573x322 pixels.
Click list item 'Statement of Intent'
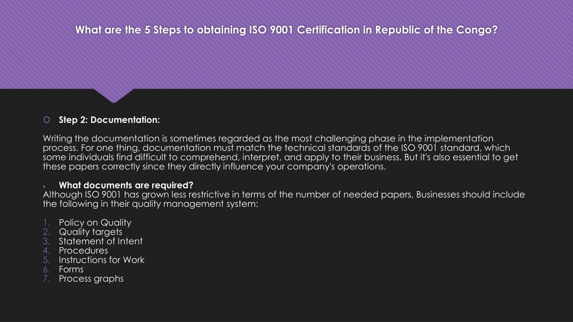coord(101,241)
